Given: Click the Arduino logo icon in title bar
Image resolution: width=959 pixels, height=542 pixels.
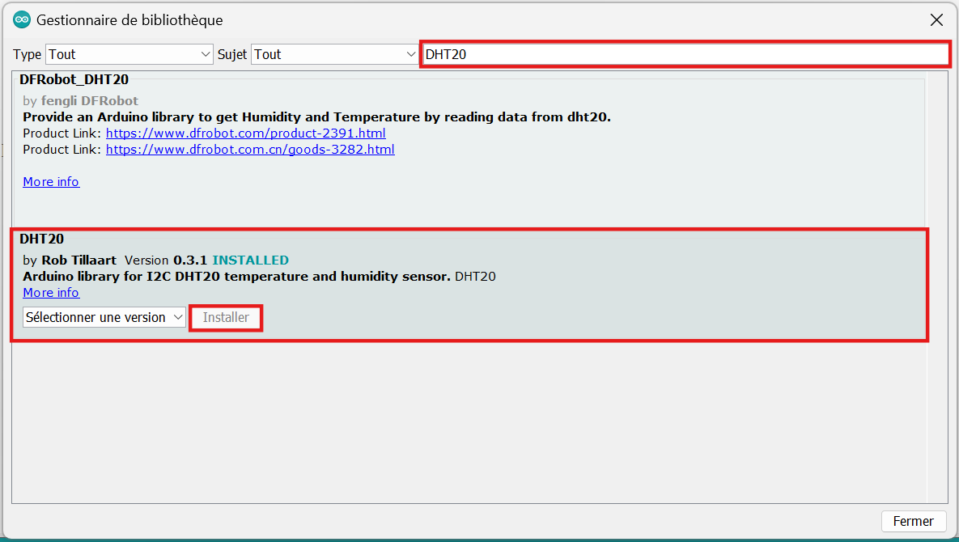Looking at the screenshot, I should [22, 19].
